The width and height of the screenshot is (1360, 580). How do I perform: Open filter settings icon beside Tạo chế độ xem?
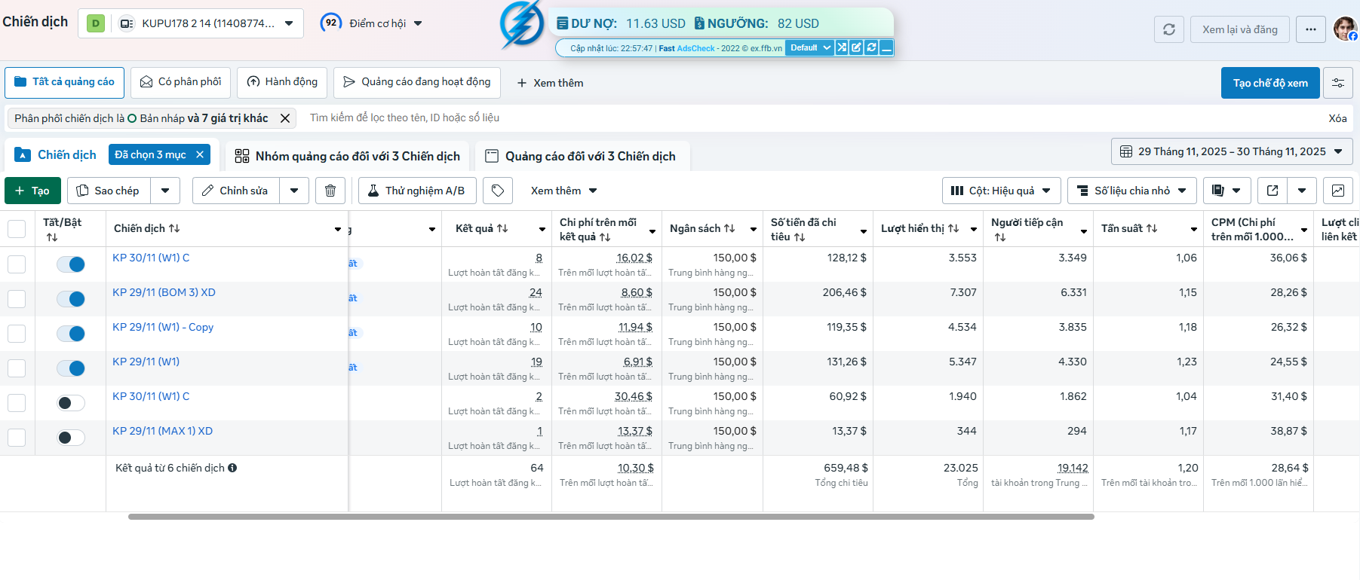coord(1338,83)
